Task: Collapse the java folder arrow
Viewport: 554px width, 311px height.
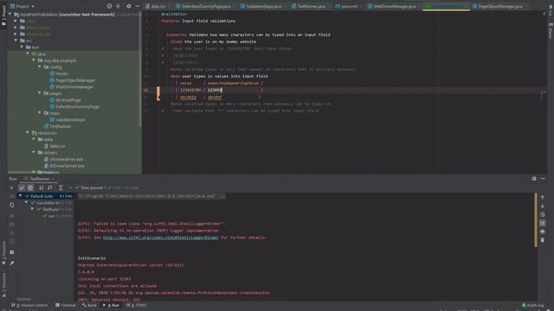Action: (28, 54)
